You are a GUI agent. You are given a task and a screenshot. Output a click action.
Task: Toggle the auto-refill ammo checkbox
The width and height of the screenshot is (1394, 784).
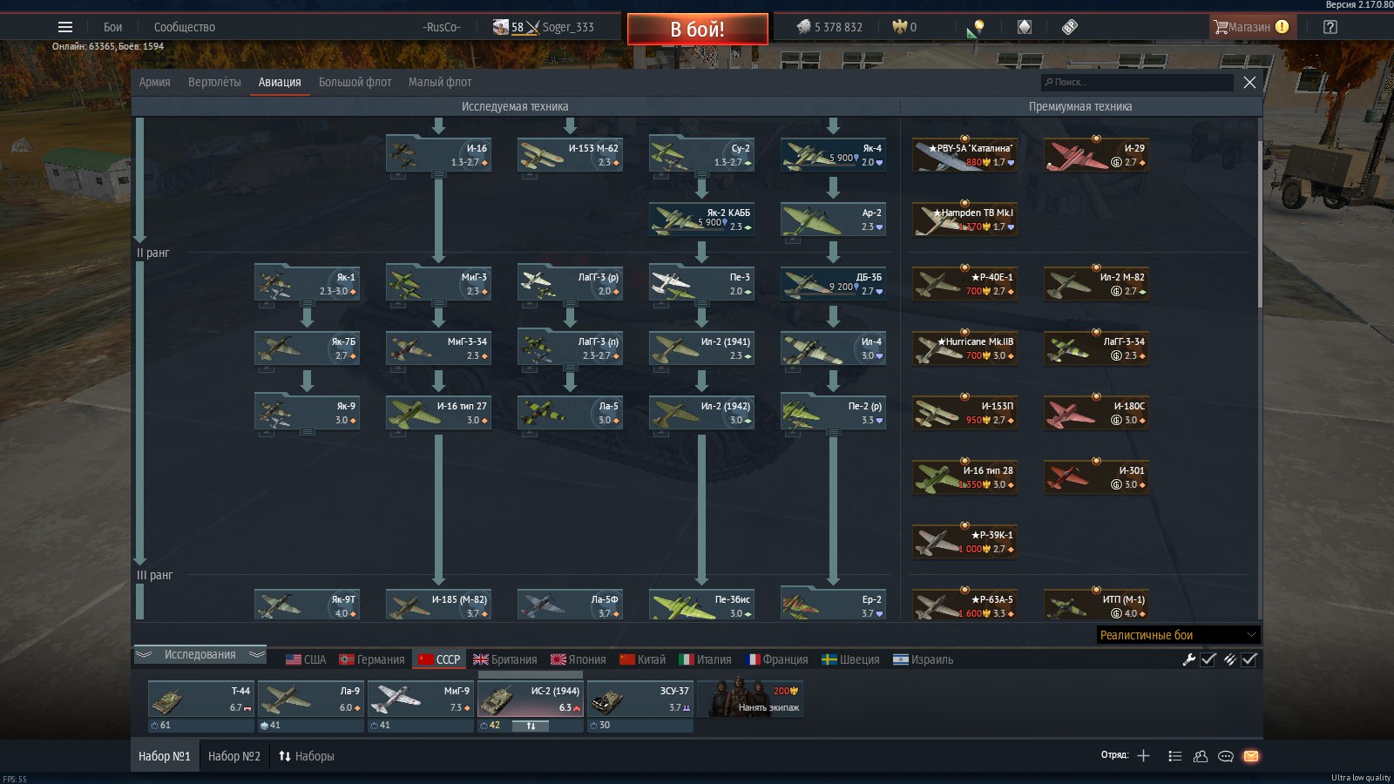click(1249, 659)
